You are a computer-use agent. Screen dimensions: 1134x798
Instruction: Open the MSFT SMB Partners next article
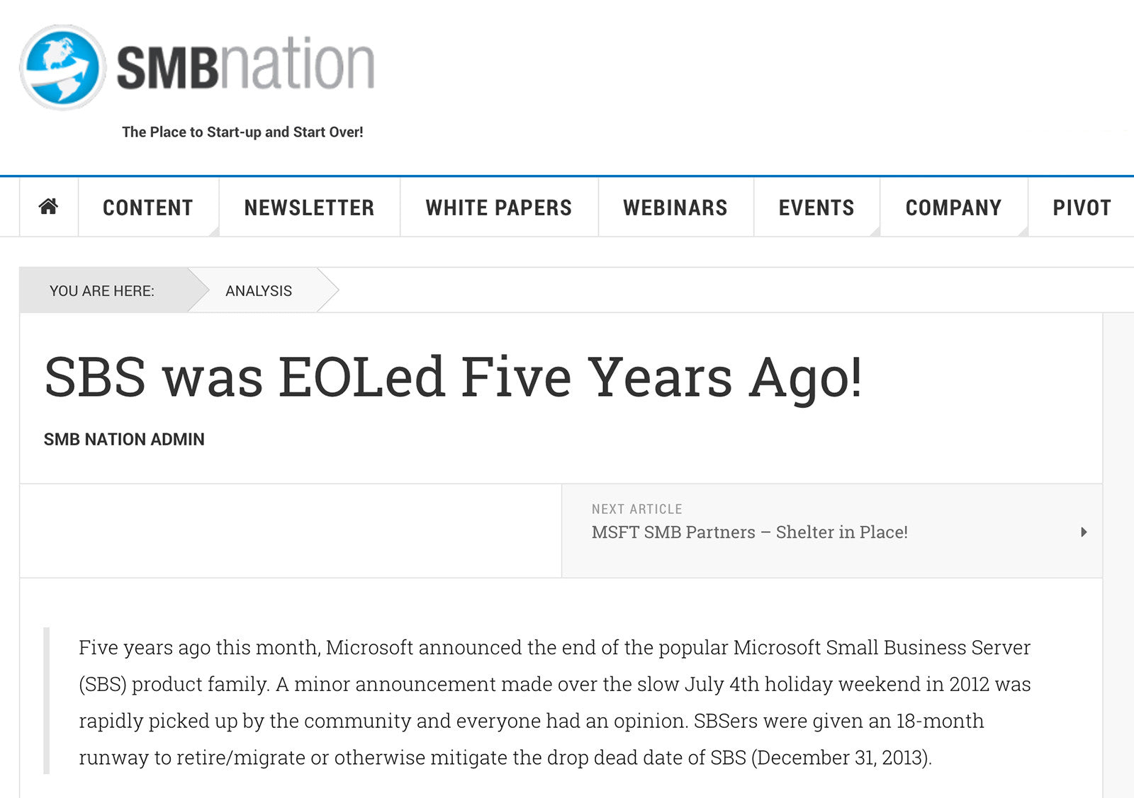[749, 532]
